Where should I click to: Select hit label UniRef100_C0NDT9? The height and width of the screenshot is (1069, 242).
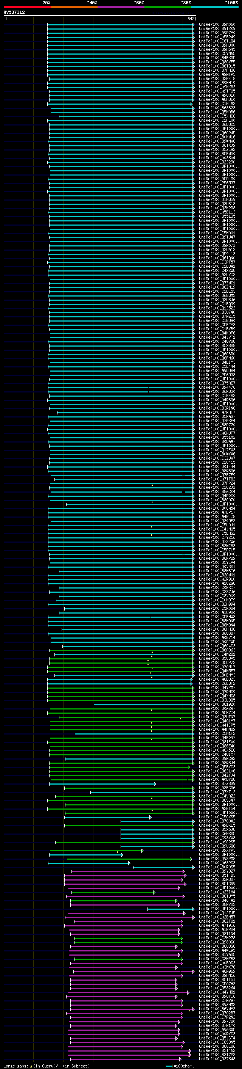click(x=217, y=600)
